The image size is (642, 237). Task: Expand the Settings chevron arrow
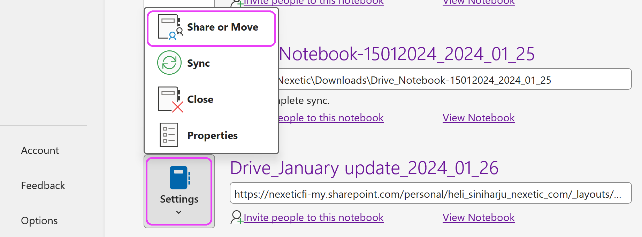coord(179,212)
